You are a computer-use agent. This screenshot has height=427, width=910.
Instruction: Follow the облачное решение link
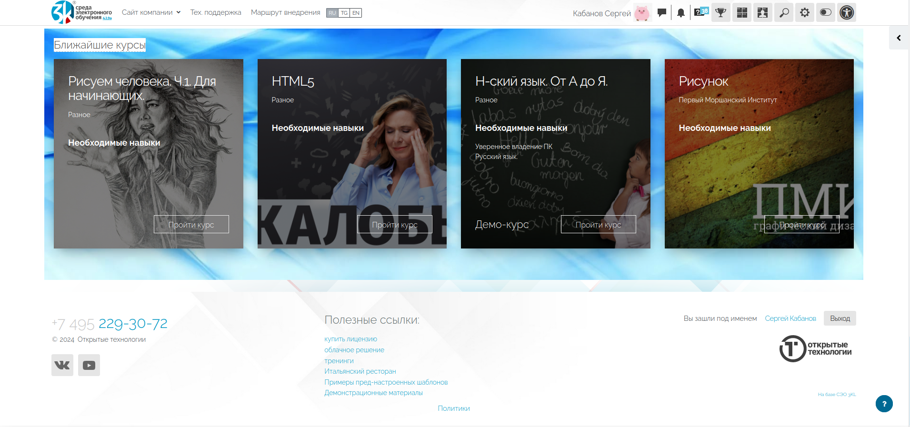(x=354, y=350)
